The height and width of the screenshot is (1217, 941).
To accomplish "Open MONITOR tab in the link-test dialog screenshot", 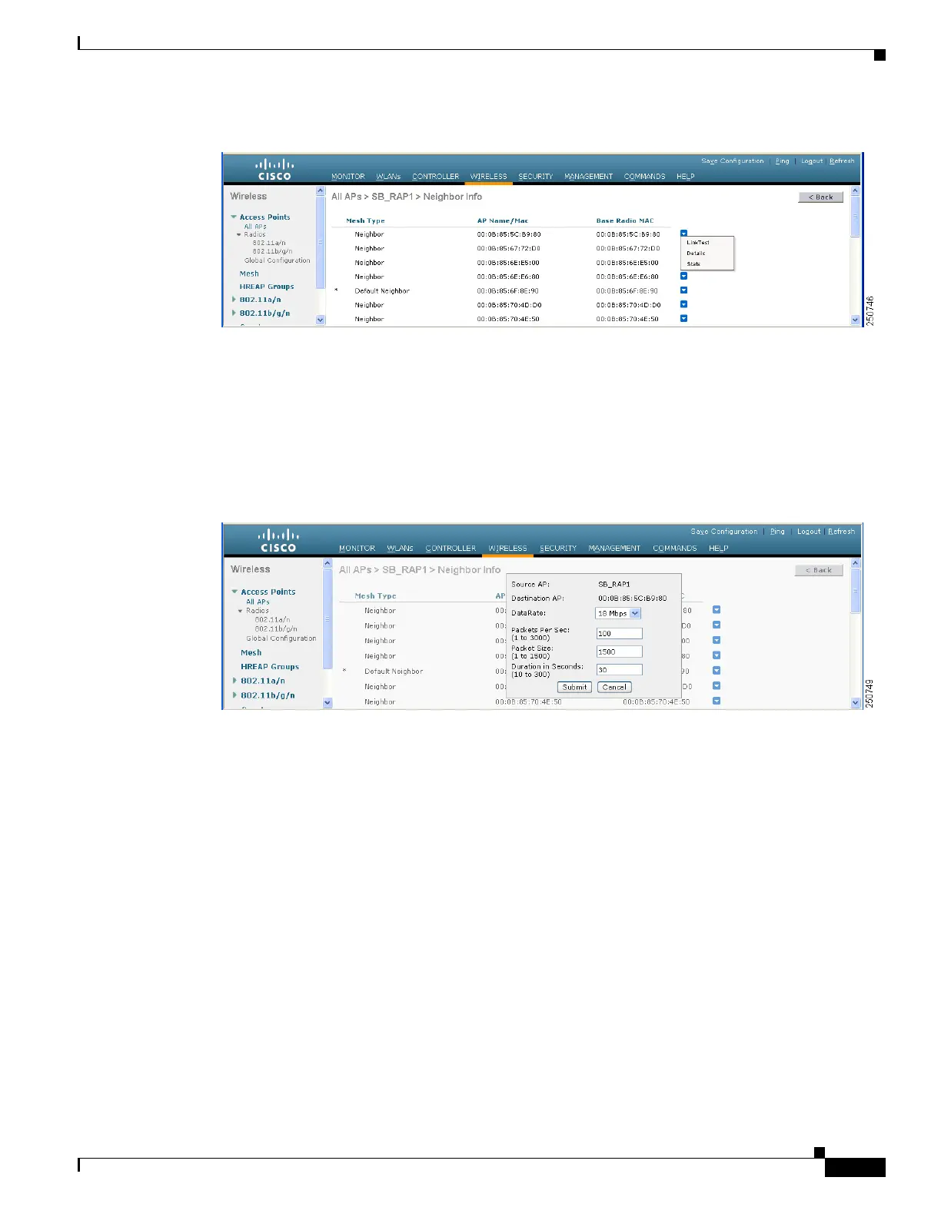I will pos(357,549).
